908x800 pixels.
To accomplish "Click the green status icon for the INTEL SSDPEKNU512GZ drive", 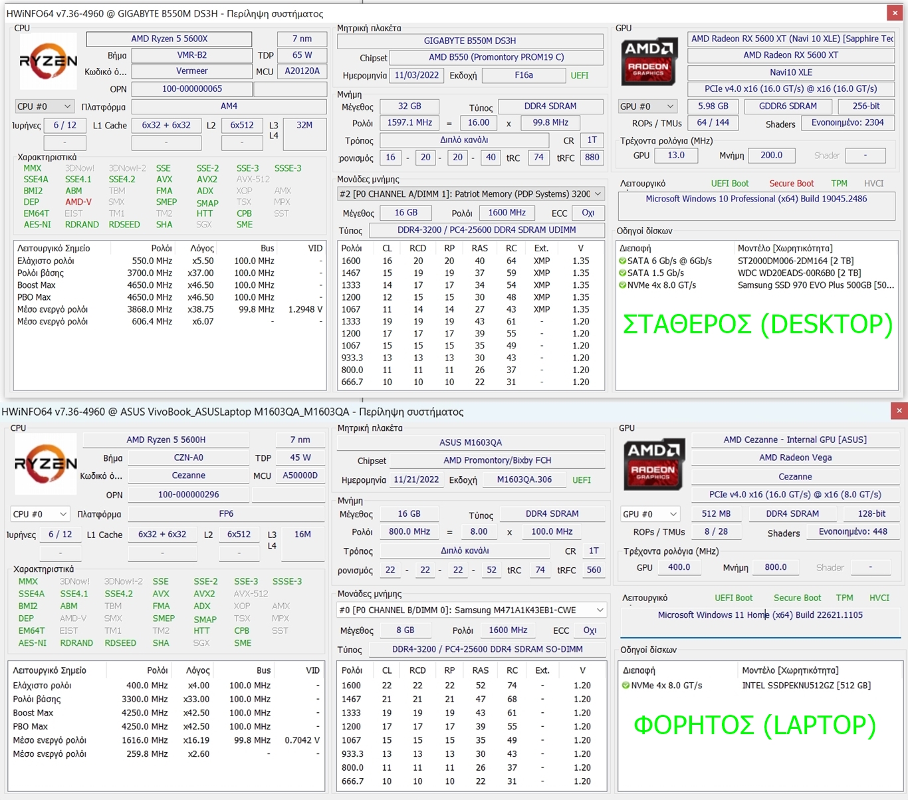I will click(x=625, y=685).
